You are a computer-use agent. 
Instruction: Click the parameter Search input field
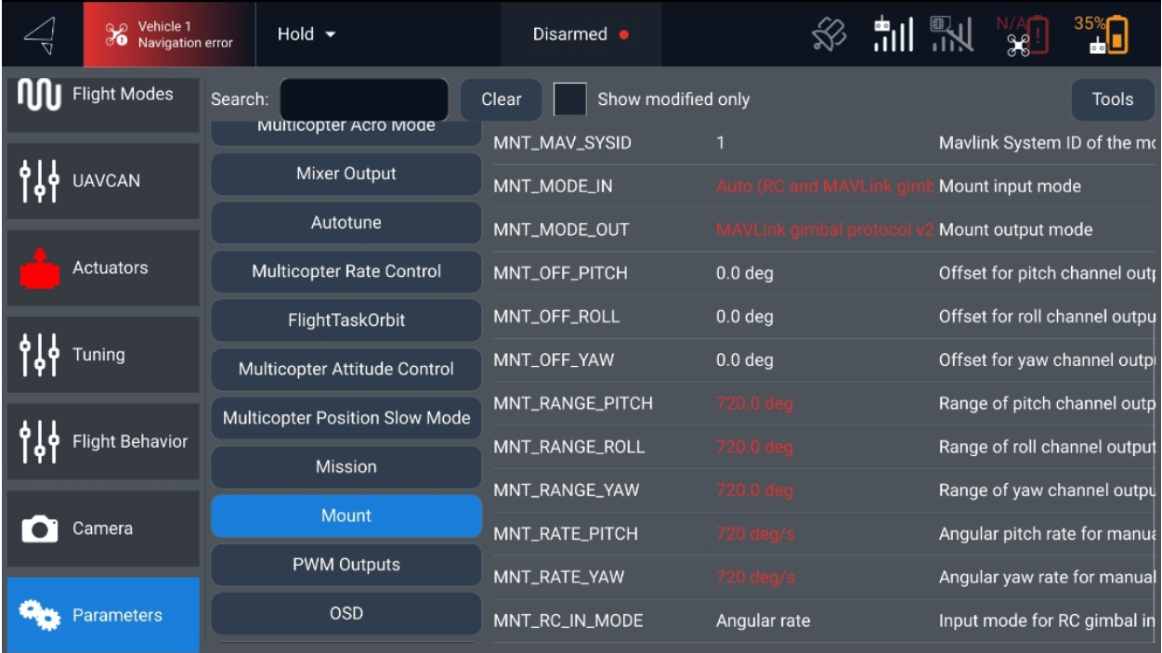tap(363, 99)
